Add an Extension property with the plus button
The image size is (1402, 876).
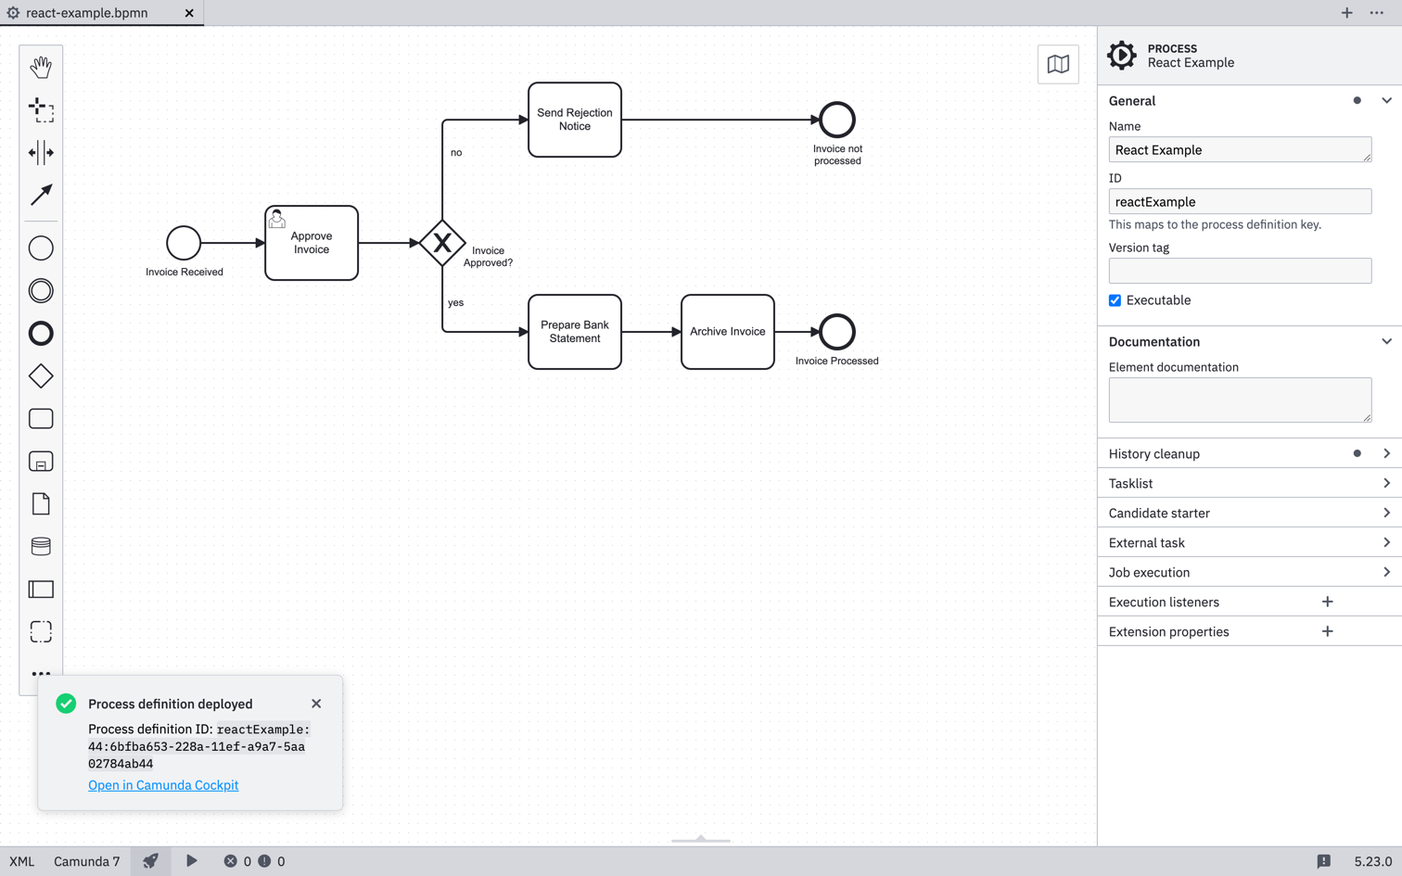1327,631
